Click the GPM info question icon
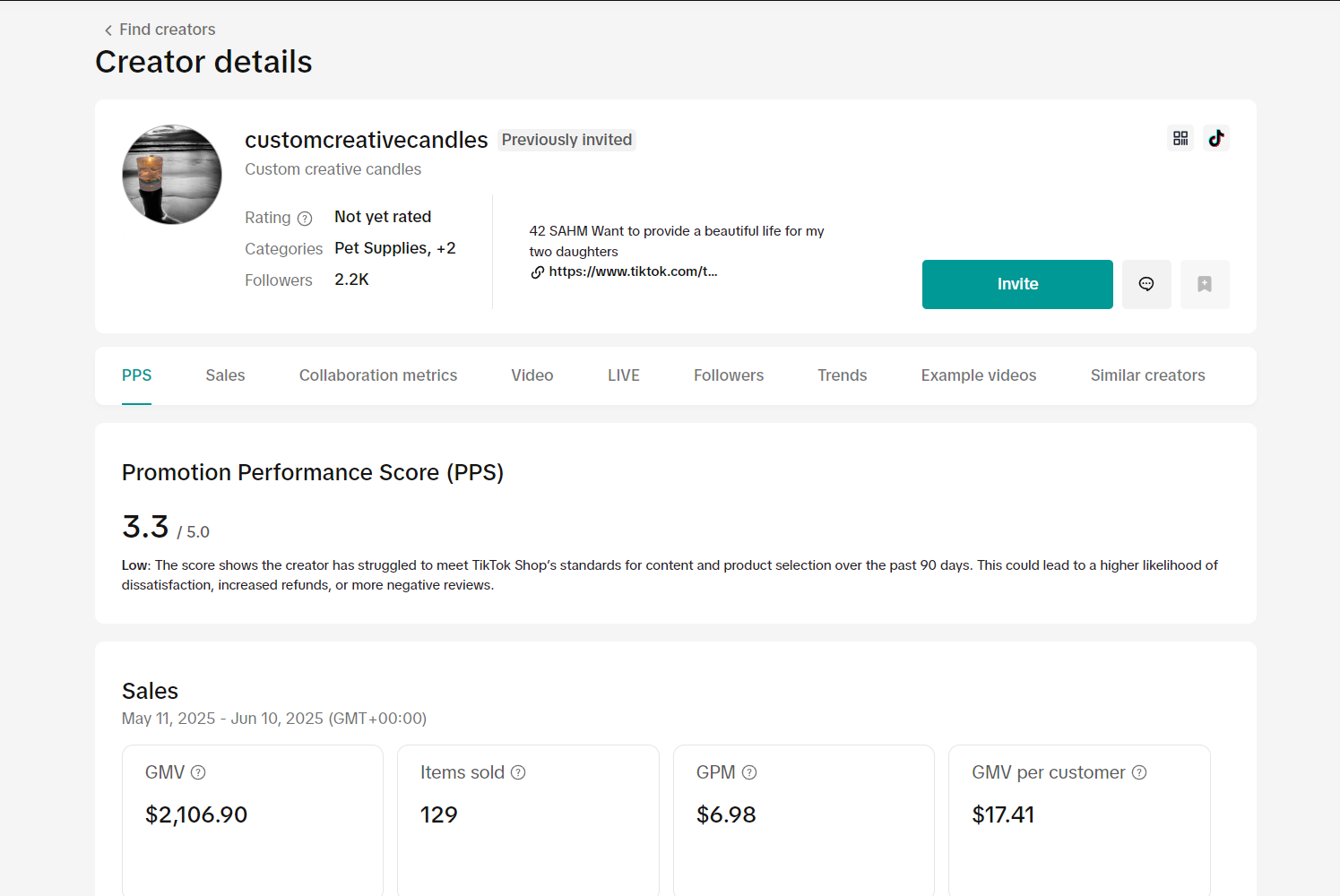The width and height of the screenshot is (1340, 896). 749,772
